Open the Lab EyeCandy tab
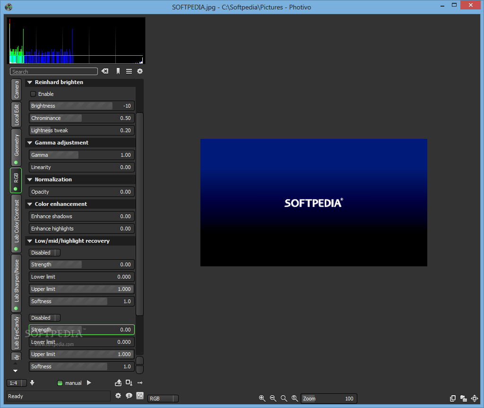 click(17, 332)
